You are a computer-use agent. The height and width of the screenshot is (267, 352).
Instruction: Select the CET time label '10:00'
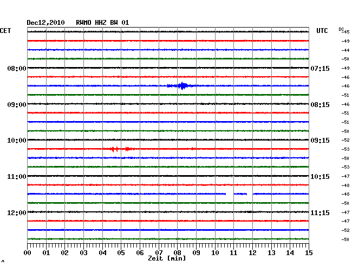click(17, 141)
